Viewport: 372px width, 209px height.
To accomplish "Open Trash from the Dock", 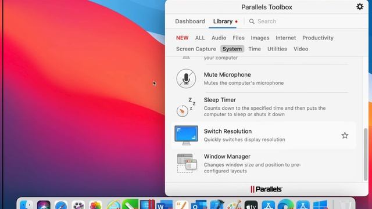I will [345, 205].
